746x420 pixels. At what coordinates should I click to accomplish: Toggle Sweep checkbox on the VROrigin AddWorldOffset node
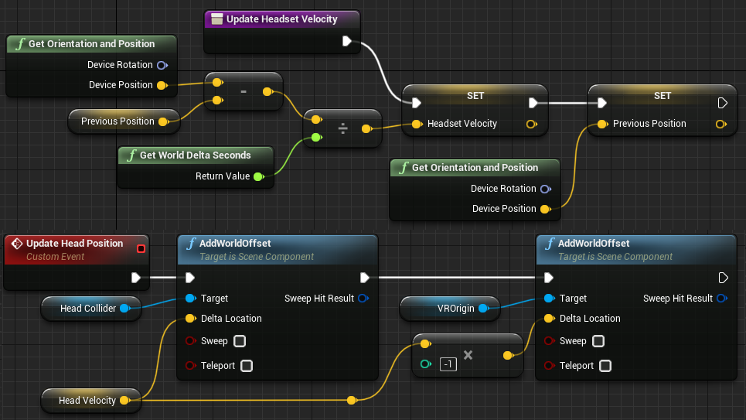pos(598,341)
